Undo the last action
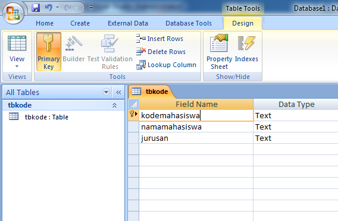The height and width of the screenshot is (221, 338). tap(48, 8)
